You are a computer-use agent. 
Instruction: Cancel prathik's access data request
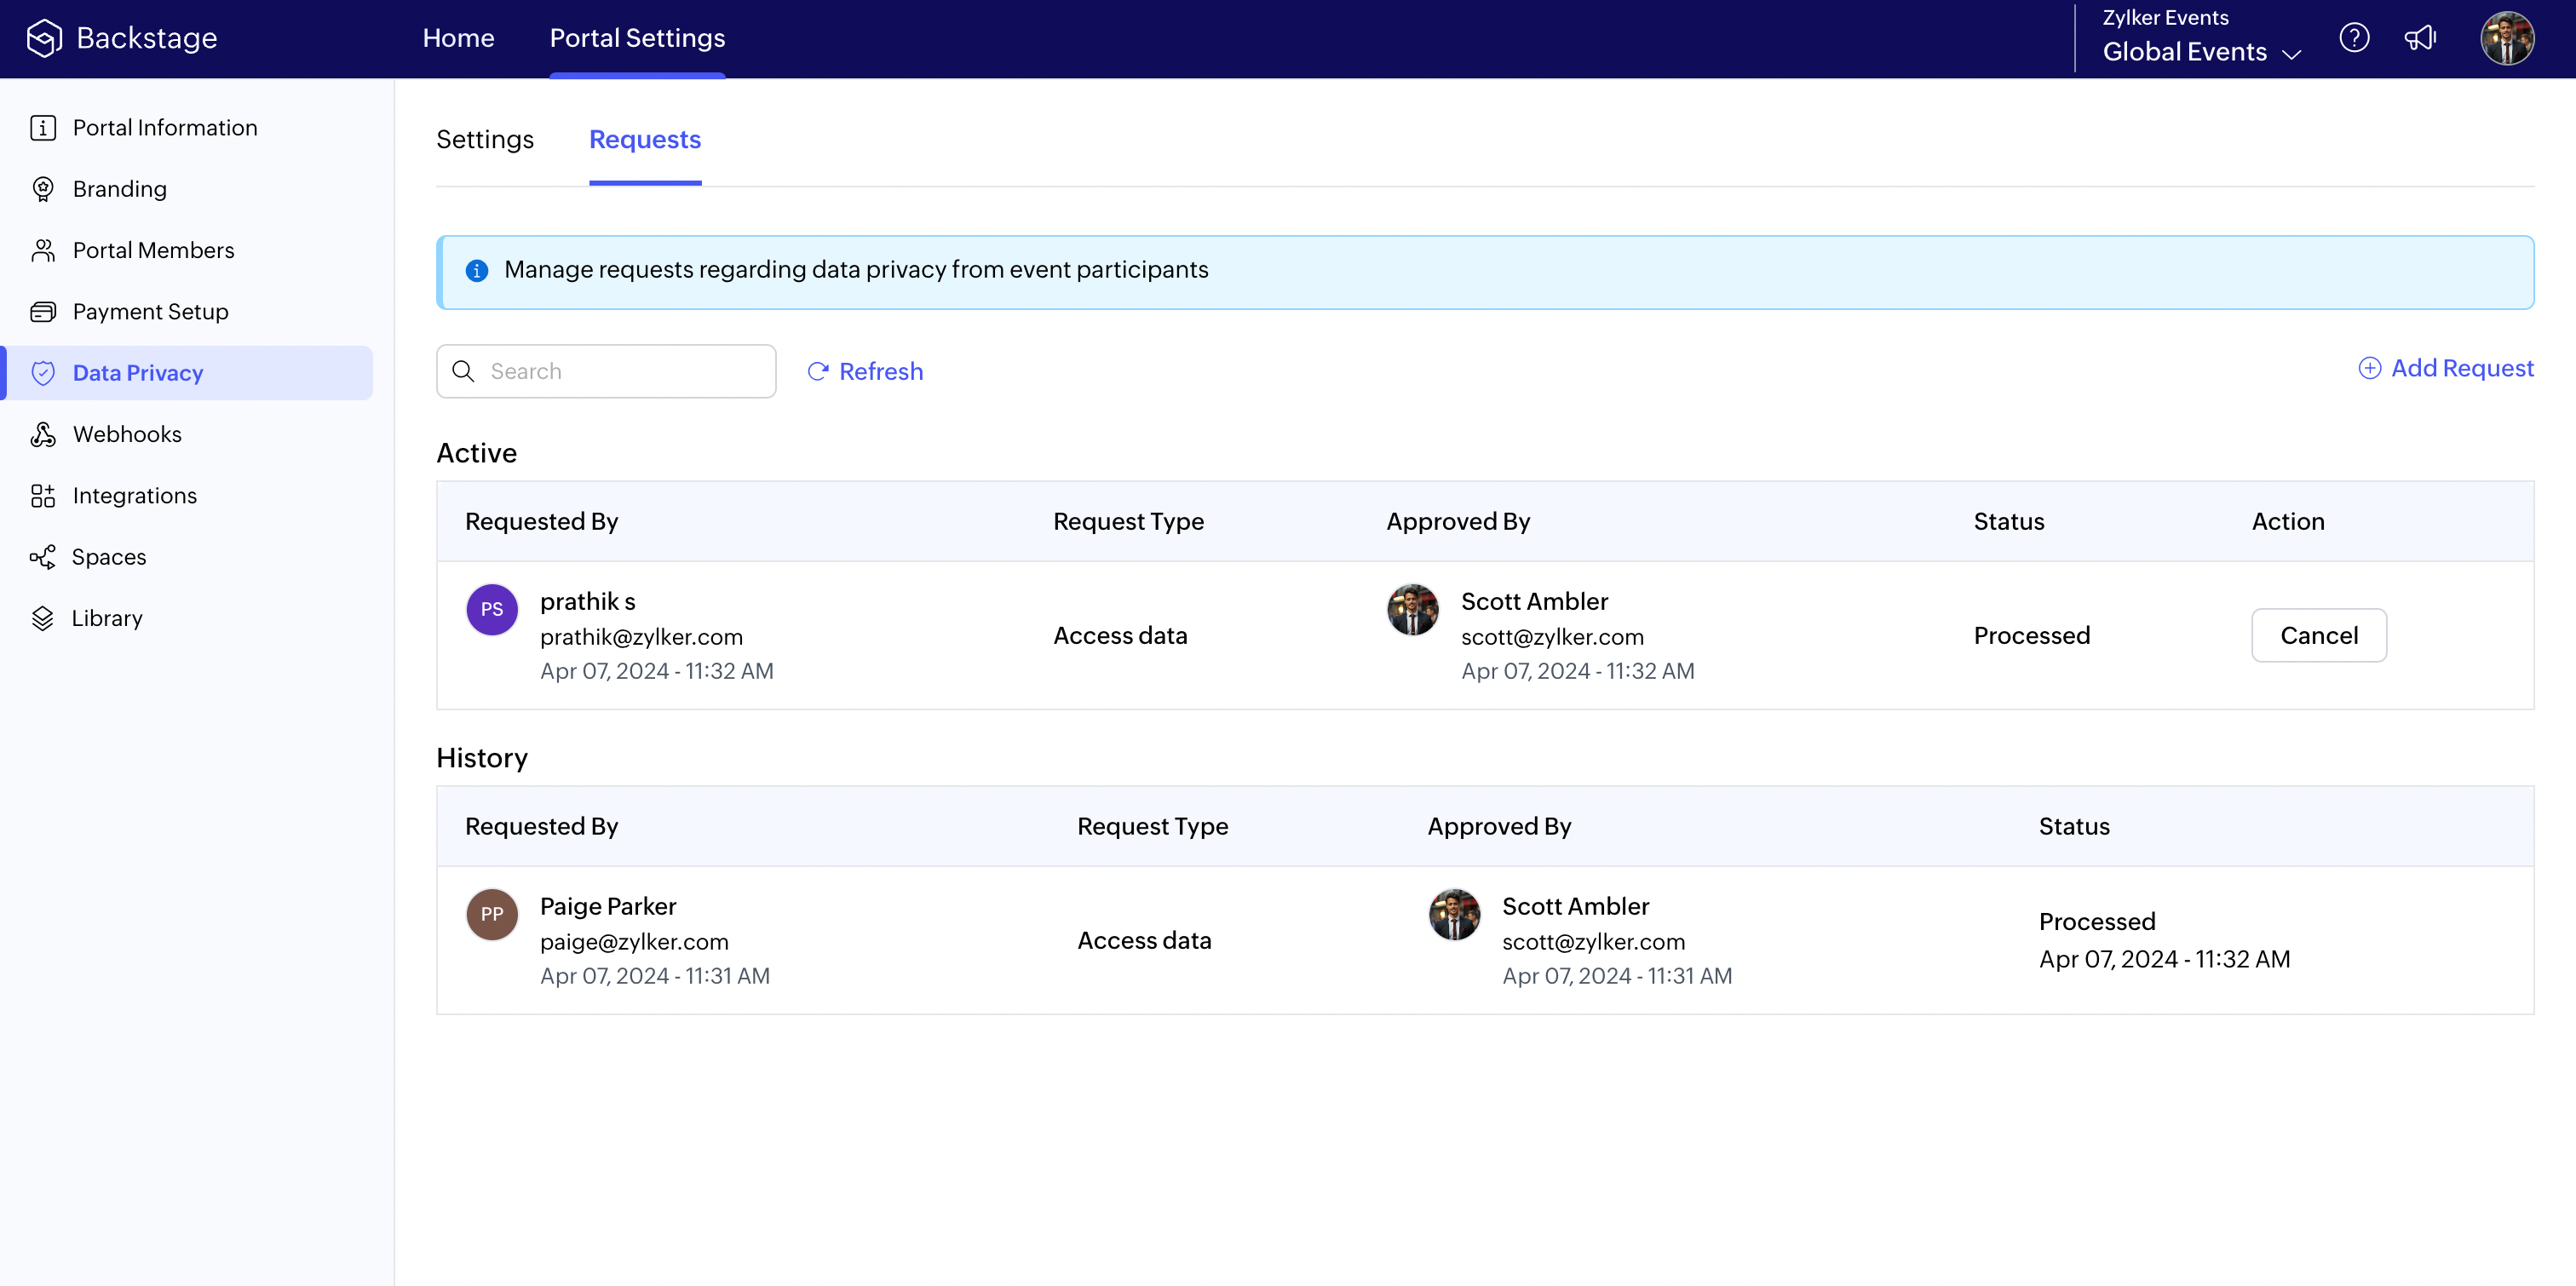(2318, 635)
